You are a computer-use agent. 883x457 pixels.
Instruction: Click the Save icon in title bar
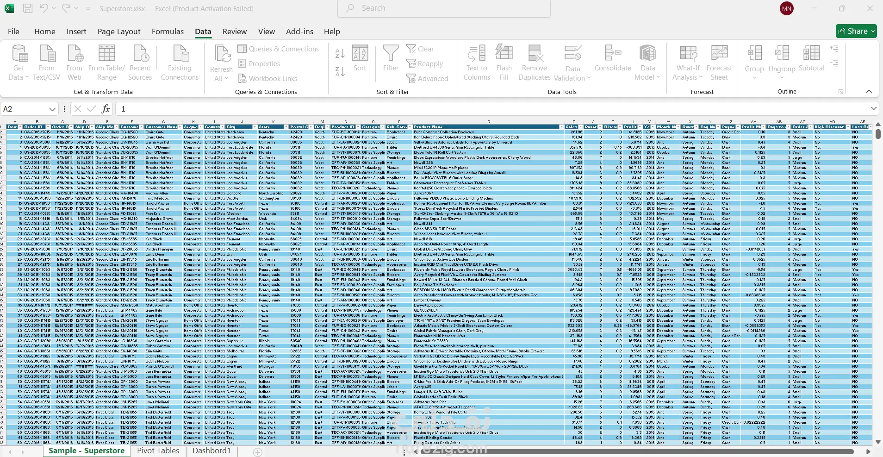coord(28,8)
